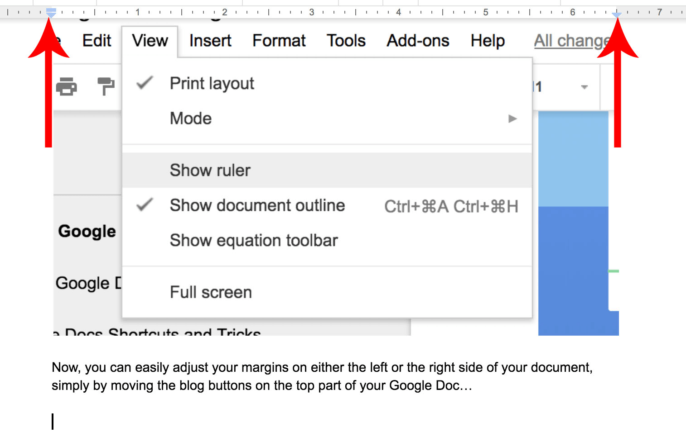Screen dimensions: 686x446
Task: Open the Help menu
Action: [487, 41]
